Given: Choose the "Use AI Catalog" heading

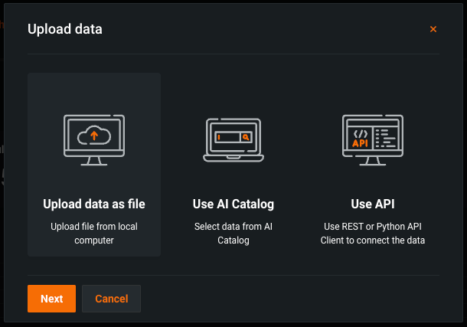Looking at the screenshot, I should point(233,204).
